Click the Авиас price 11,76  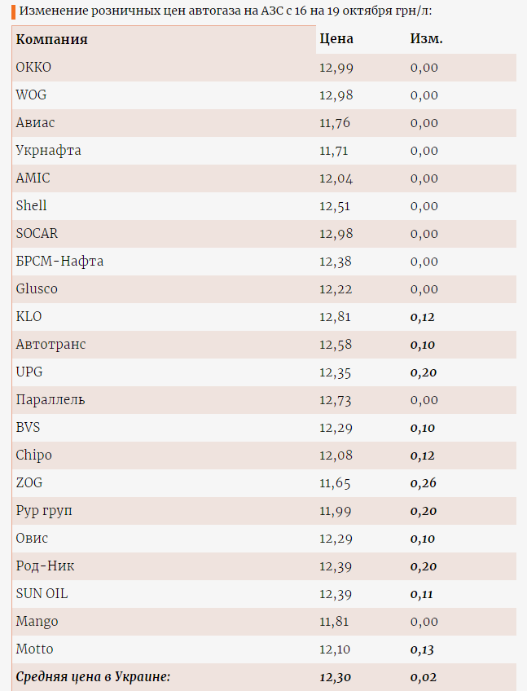[335, 123]
